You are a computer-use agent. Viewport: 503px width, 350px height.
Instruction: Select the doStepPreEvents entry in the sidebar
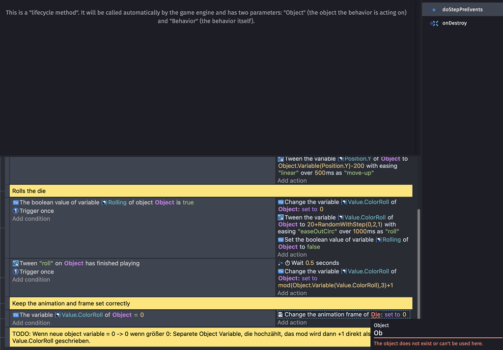(x=462, y=9)
